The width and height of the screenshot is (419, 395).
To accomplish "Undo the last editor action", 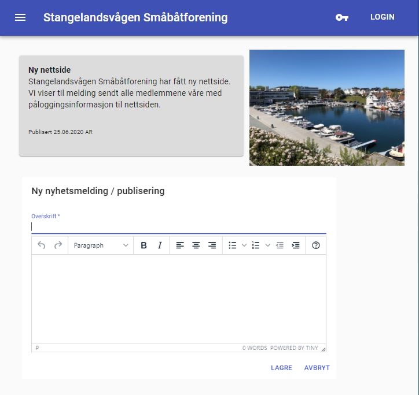I will tap(42, 245).
